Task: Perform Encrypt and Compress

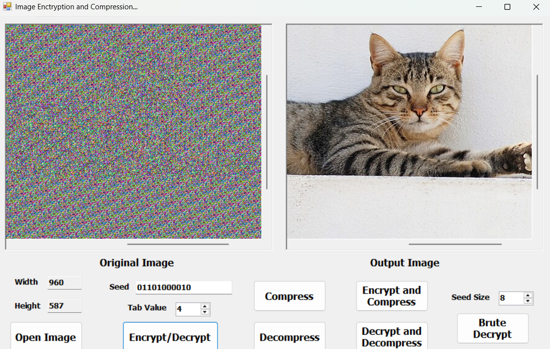Action: tap(391, 296)
